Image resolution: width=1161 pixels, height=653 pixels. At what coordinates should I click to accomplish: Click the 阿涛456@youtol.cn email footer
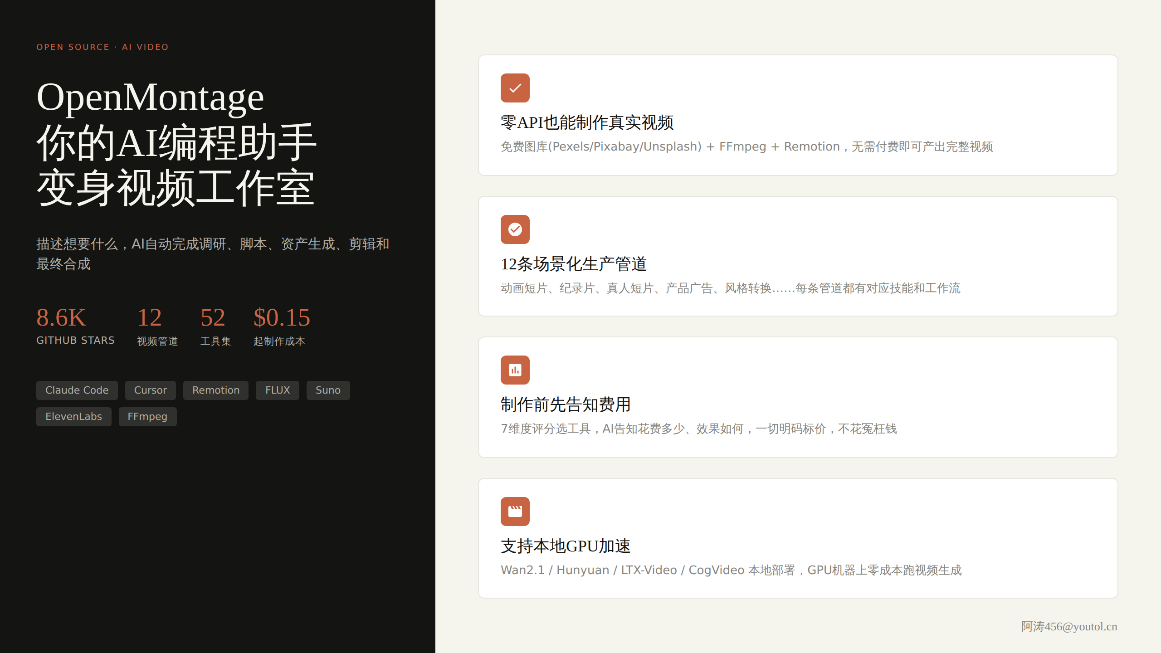pyautogui.click(x=1069, y=627)
